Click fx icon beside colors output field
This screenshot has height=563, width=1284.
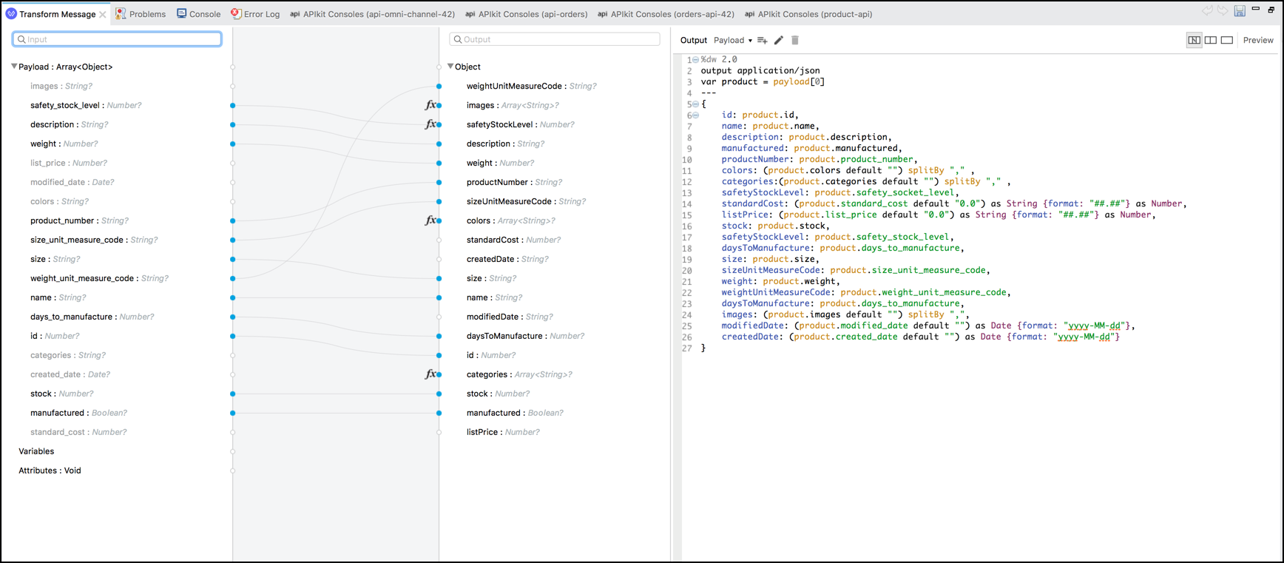click(x=430, y=220)
